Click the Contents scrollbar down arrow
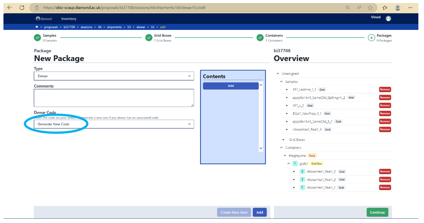 pyautogui.click(x=260, y=148)
